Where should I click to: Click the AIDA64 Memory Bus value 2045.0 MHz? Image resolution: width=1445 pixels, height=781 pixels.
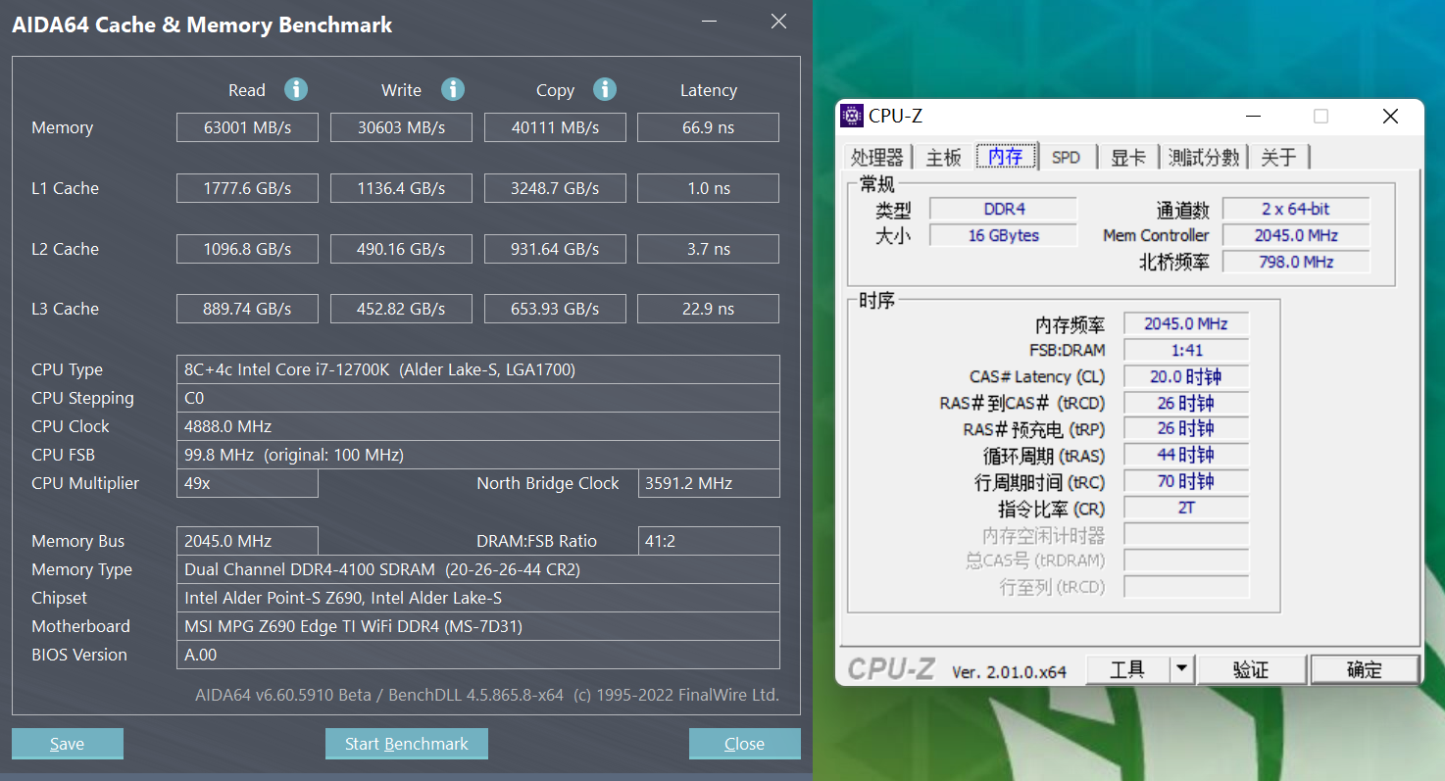[247, 541]
